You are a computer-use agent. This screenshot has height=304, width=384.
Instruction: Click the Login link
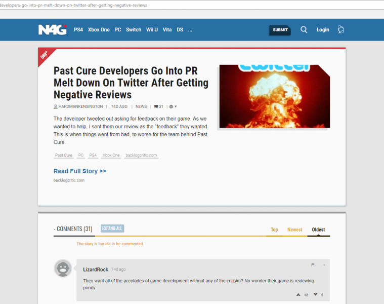pos(323,30)
